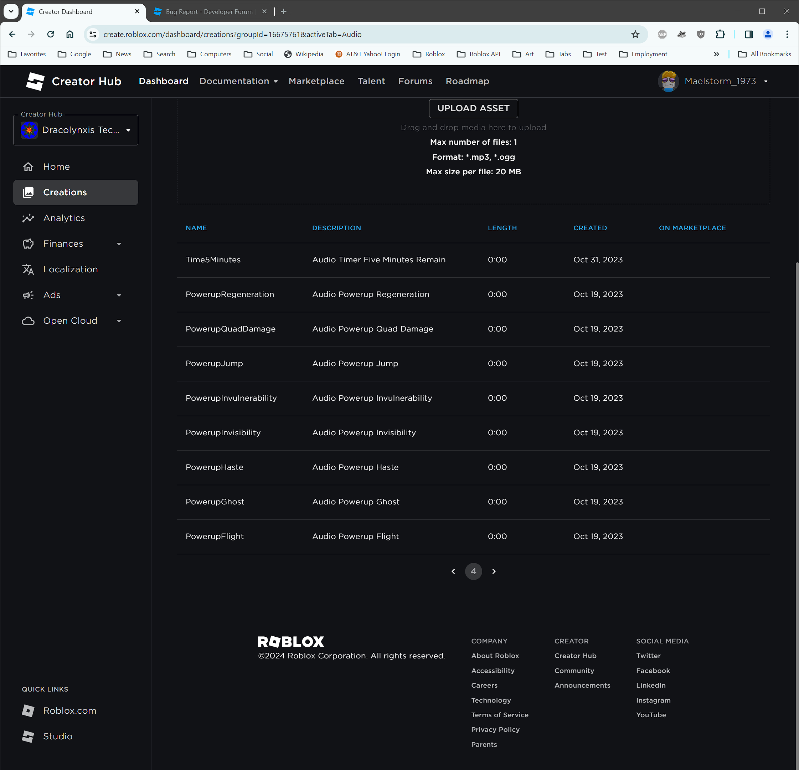
Task: Click the Localization globe icon
Action: tap(28, 269)
